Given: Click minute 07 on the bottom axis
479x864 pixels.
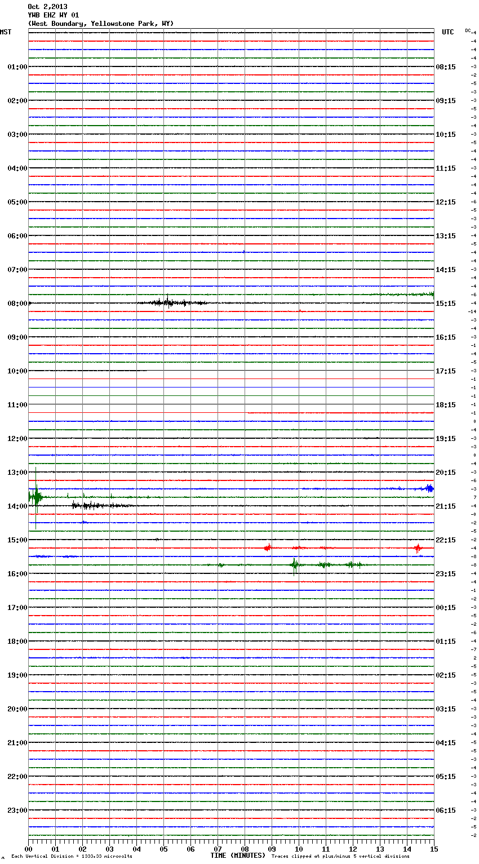Looking at the screenshot, I should pyautogui.click(x=218, y=849).
